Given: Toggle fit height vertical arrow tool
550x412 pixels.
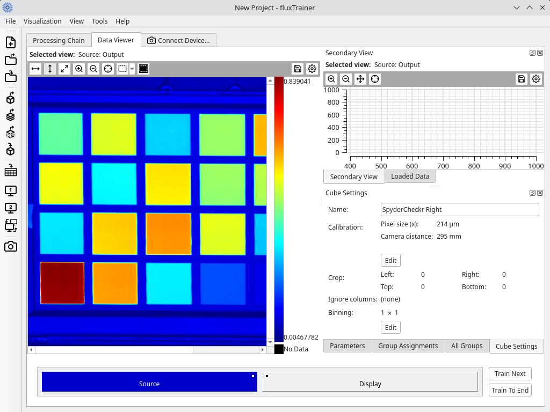Looking at the screenshot, I should tap(50, 69).
